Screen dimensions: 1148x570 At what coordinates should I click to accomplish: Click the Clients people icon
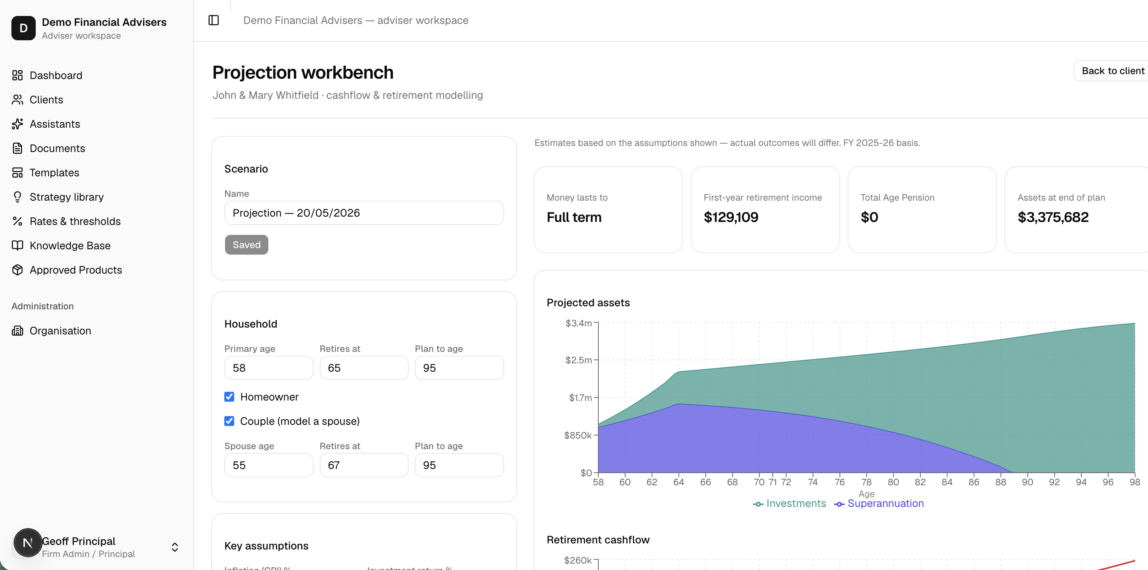(17, 100)
